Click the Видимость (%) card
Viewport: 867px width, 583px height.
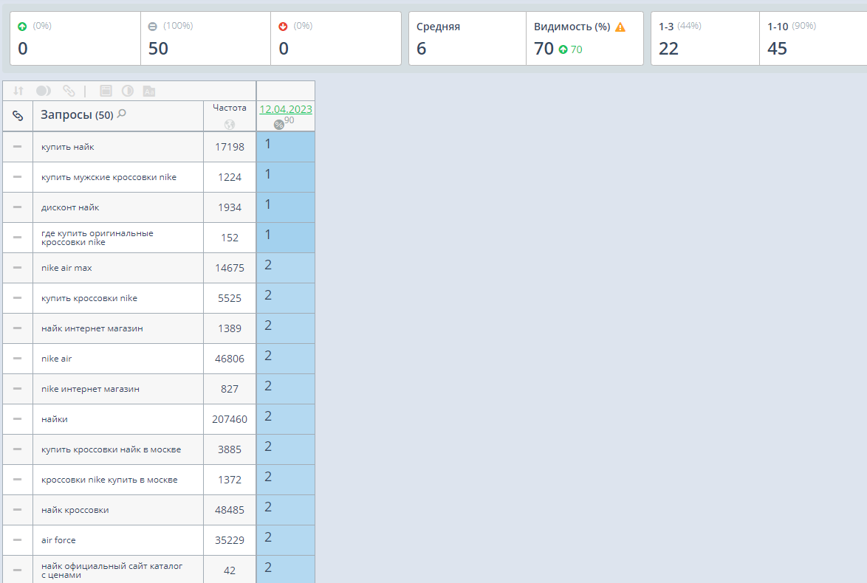[x=585, y=38]
